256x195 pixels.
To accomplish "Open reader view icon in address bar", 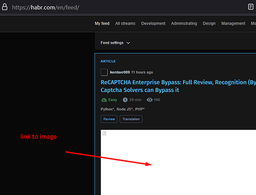I will [x=250, y=7].
